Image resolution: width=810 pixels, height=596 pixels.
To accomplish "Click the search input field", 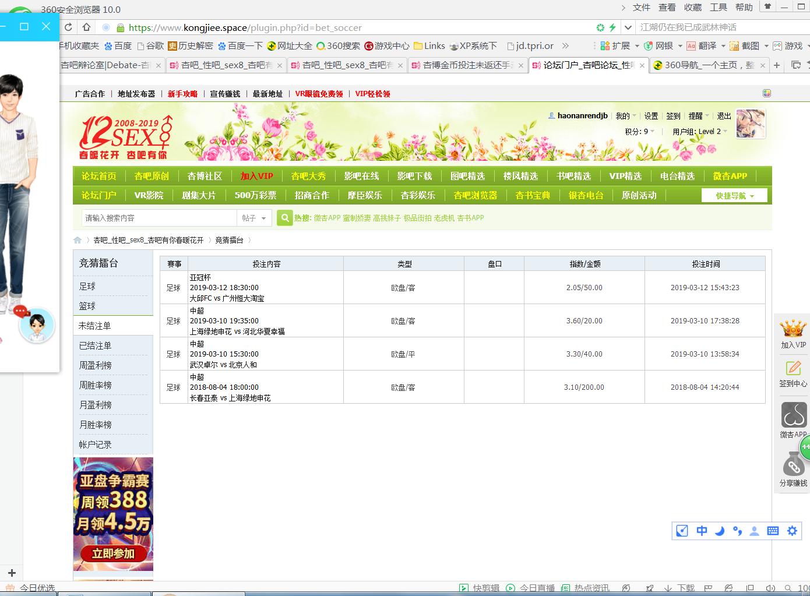I will click(x=159, y=218).
